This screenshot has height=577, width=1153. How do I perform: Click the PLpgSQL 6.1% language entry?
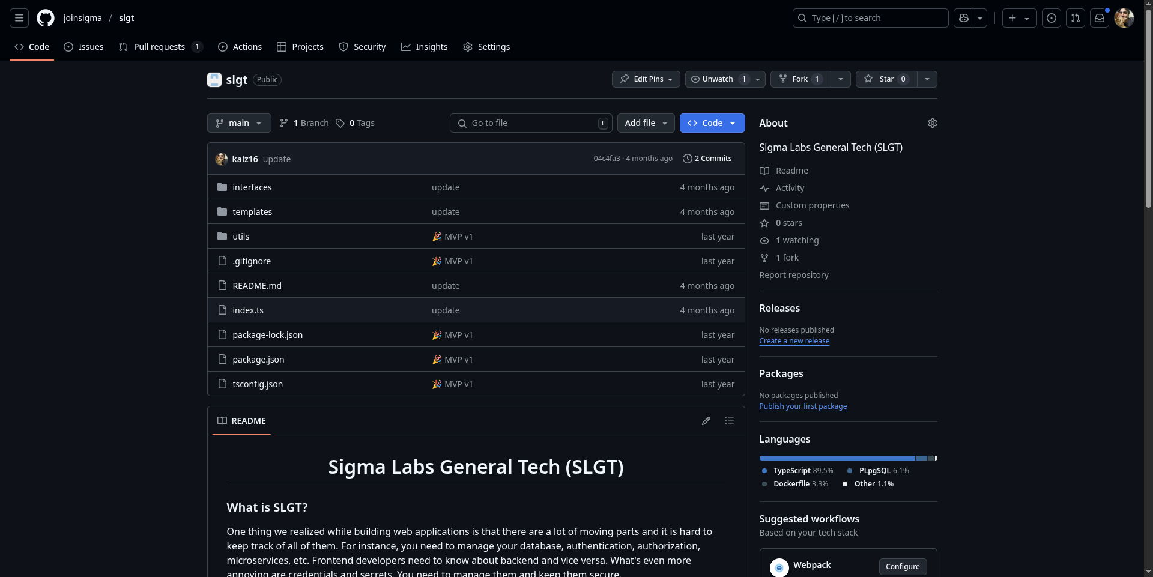click(x=878, y=471)
